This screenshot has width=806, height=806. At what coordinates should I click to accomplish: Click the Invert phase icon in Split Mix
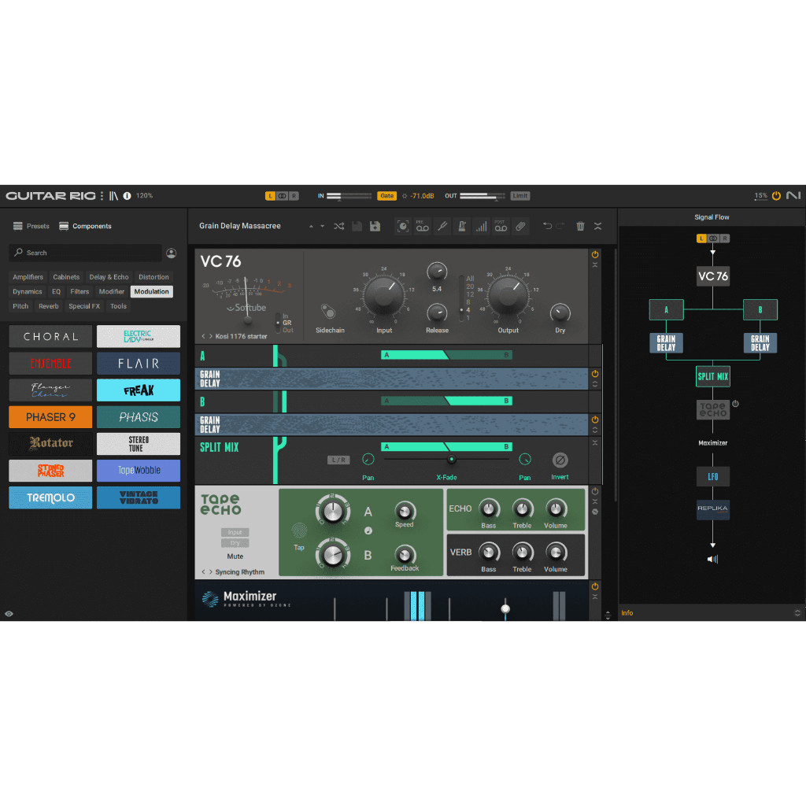(x=560, y=460)
